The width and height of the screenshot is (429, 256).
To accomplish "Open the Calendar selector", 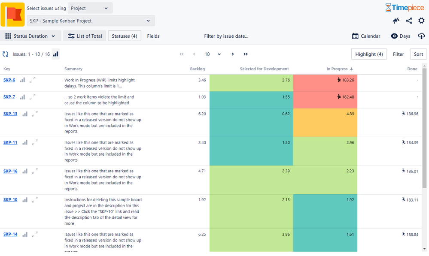I will point(366,36).
